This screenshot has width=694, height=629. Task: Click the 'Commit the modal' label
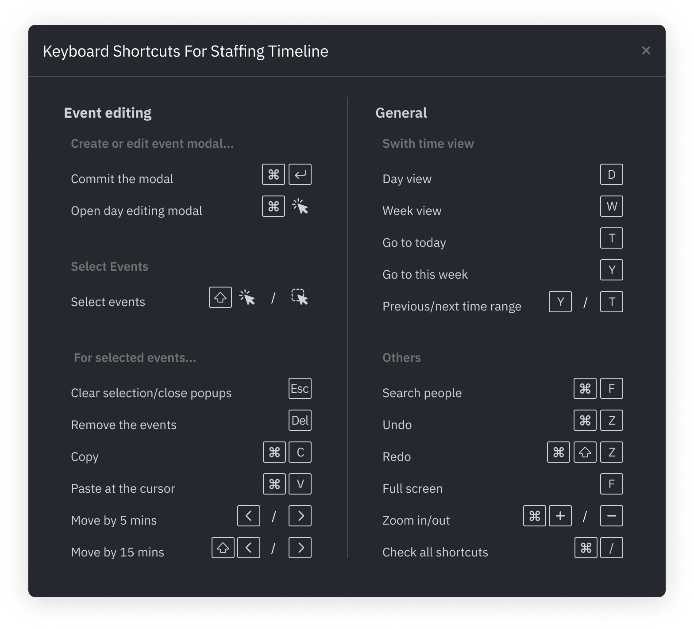(122, 179)
